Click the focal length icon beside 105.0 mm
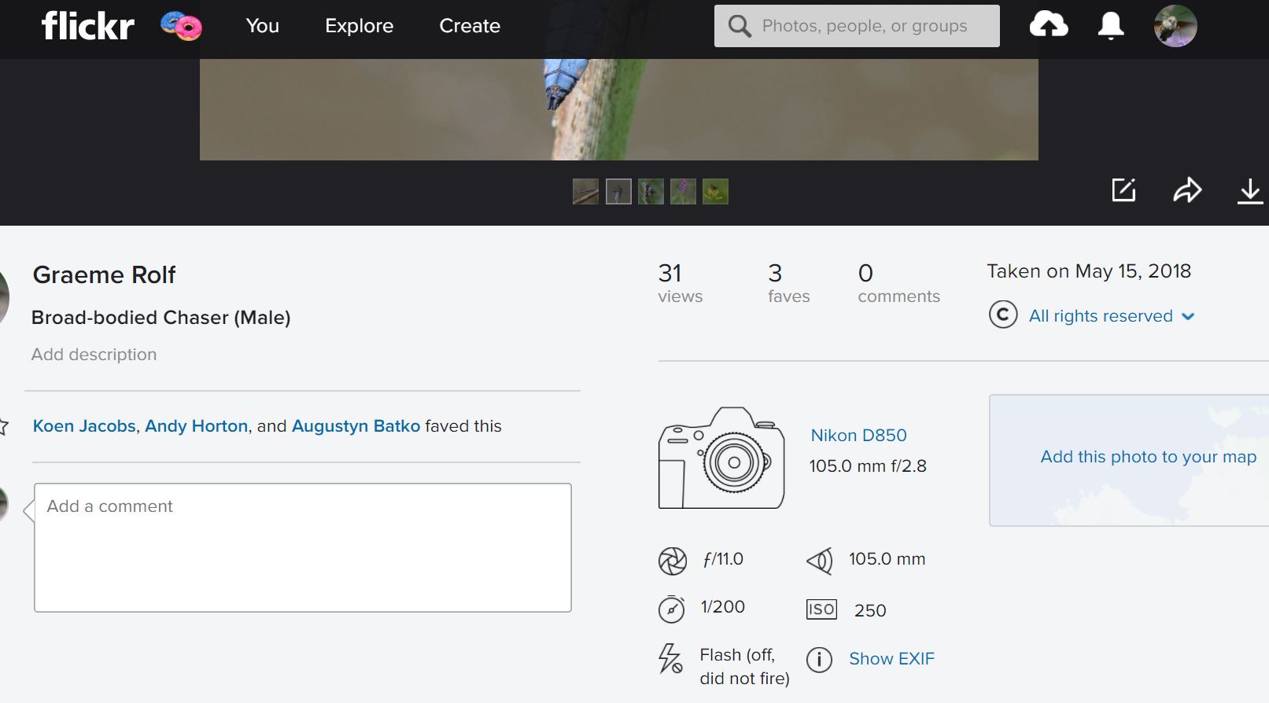Viewport: 1269px width, 703px height. (x=820, y=561)
